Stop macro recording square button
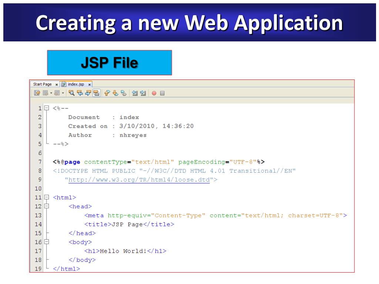The image size is (379, 284). (162, 93)
